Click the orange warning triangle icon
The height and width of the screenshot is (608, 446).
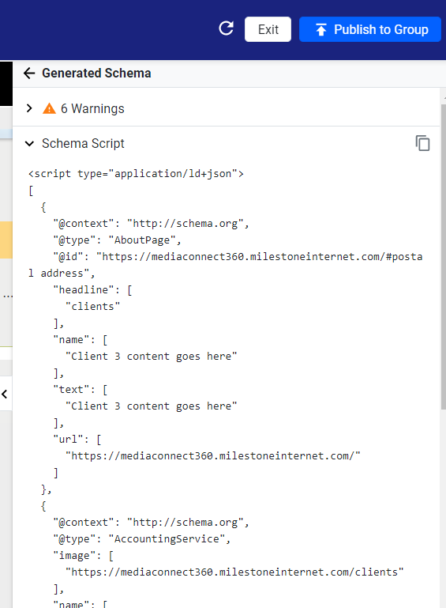(x=49, y=108)
